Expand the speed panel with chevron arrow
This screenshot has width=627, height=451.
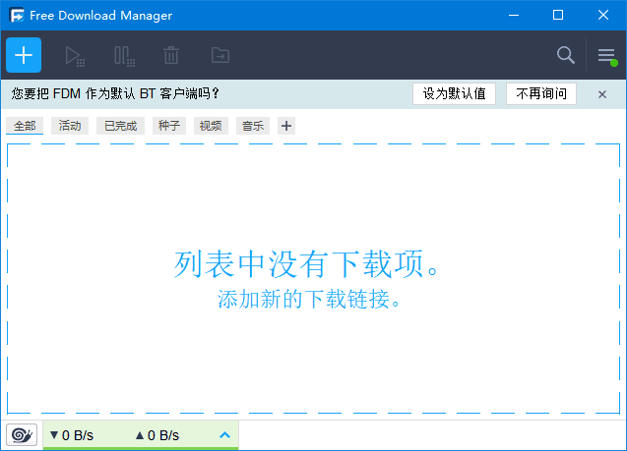coord(224,434)
